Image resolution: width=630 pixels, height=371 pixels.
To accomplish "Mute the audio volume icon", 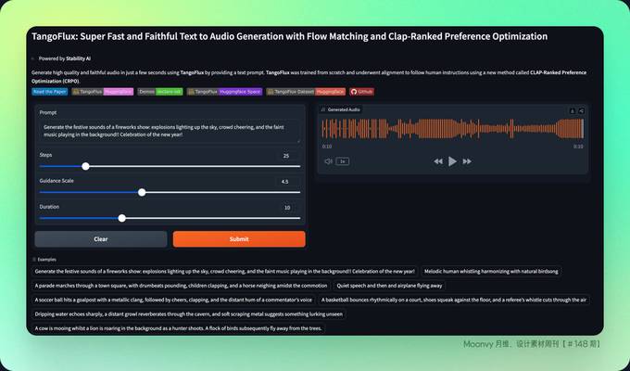I will coord(328,161).
